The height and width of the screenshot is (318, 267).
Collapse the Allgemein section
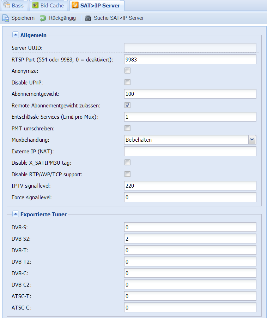[x=16, y=35]
